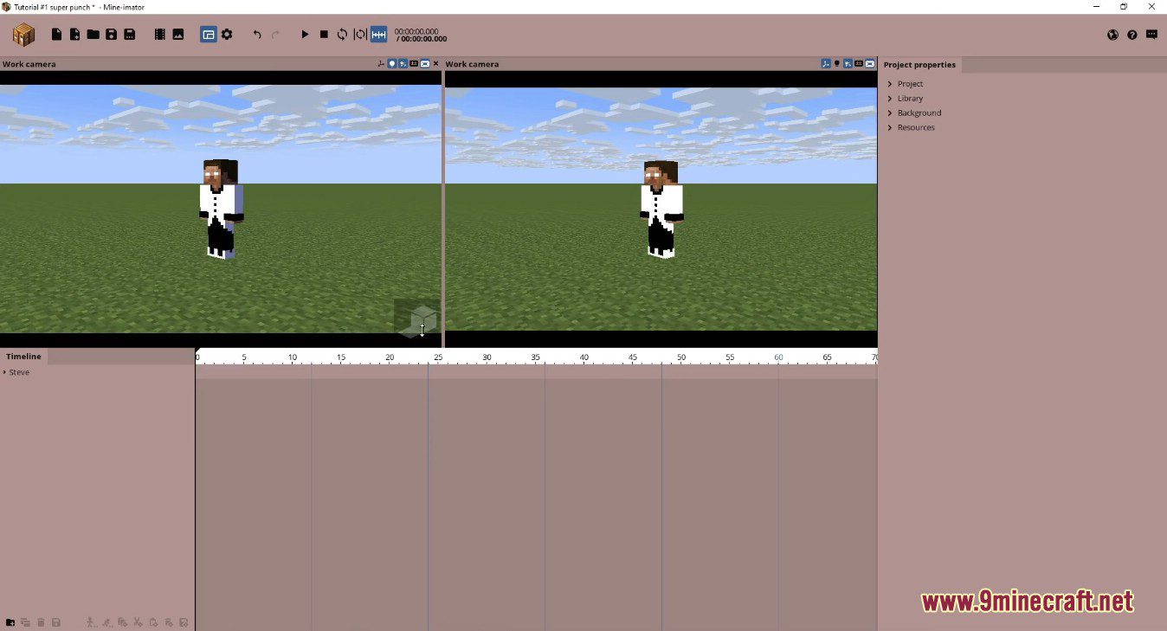1167x631 pixels.
Task: Open help with question mark icon
Action: tap(1132, 35)
